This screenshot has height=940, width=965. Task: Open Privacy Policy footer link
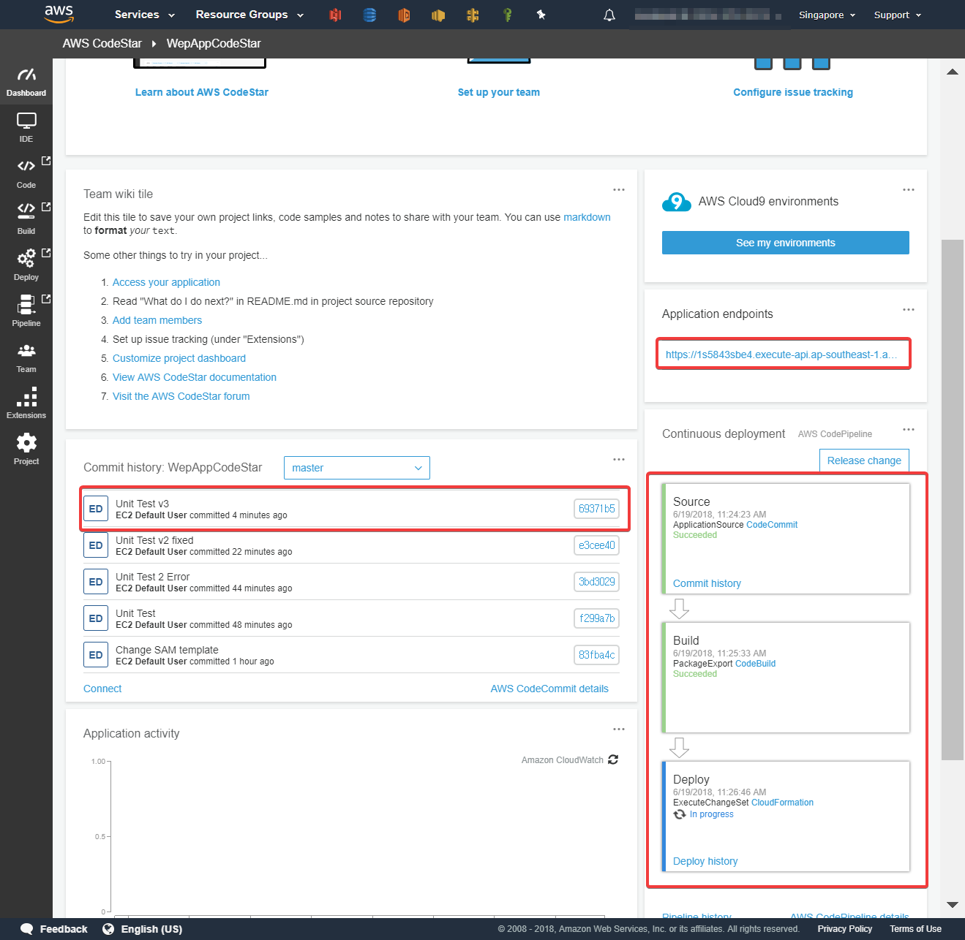(845, 929)
